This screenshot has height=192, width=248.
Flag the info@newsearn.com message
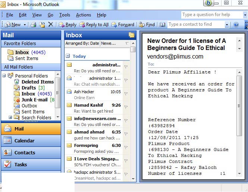click(126, 120)
